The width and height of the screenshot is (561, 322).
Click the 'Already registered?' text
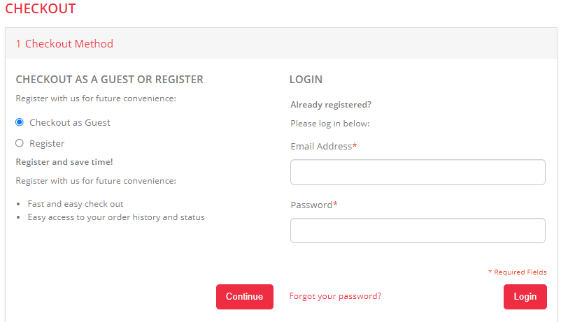click(331, 105)
